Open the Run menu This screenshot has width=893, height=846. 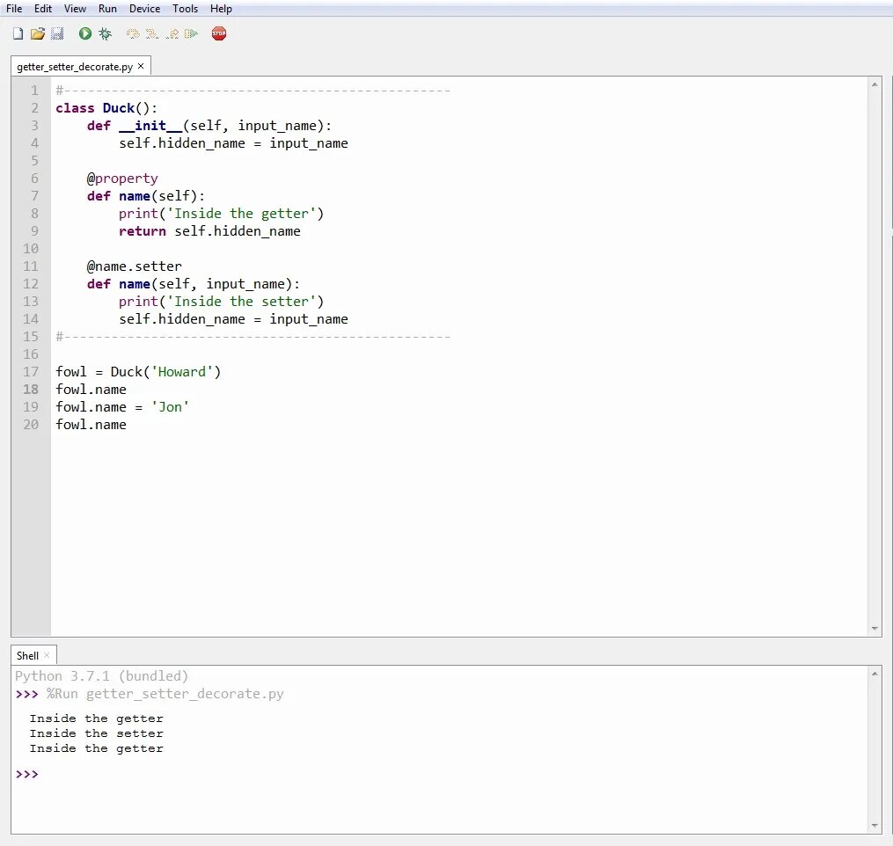pos(107,9)
